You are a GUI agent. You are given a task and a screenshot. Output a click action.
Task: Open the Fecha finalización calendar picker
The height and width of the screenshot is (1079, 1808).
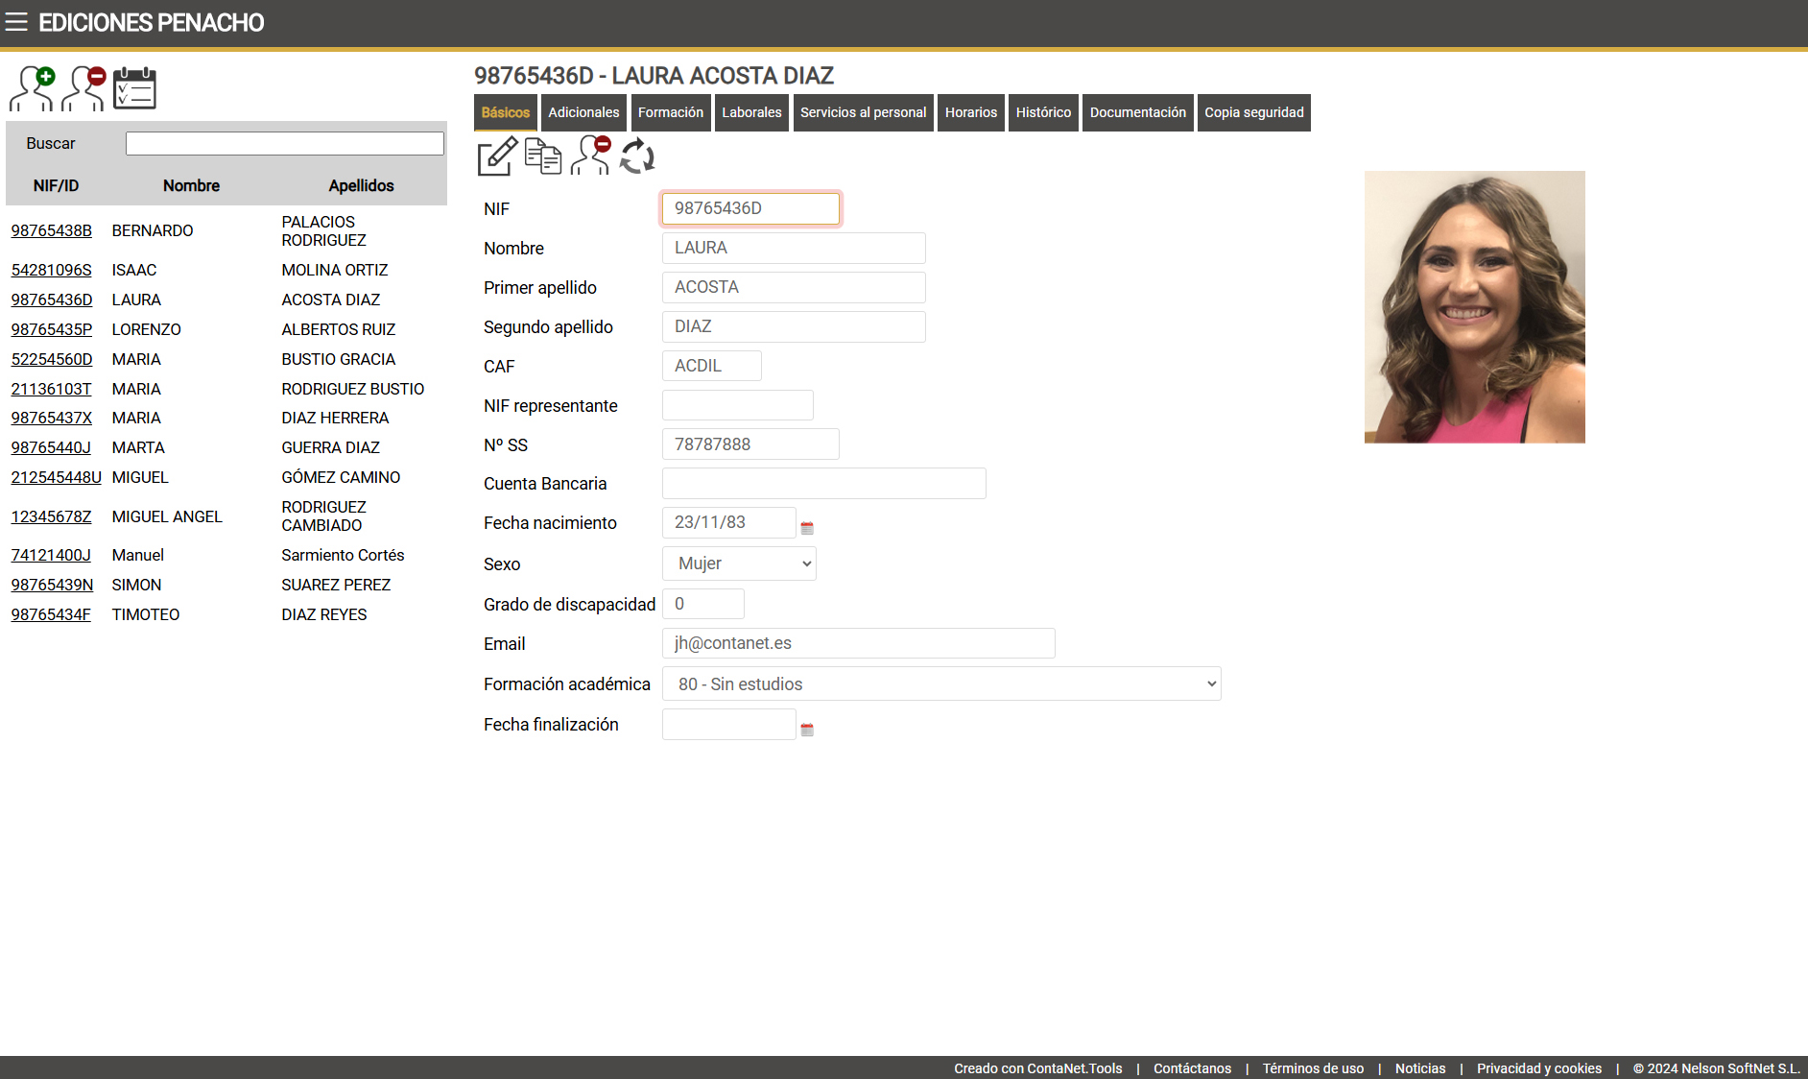coord(807,730)
